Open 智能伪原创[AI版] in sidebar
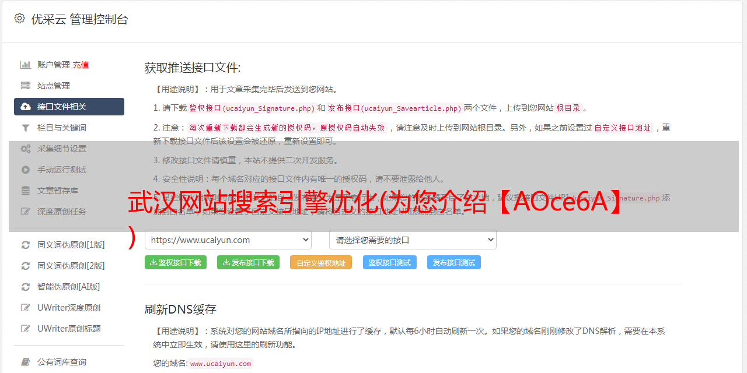 point(69,287)
